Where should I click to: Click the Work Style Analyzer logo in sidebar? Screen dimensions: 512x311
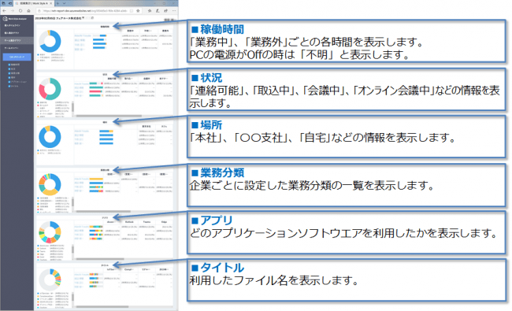pyautogui.click(x=15, y=19)
